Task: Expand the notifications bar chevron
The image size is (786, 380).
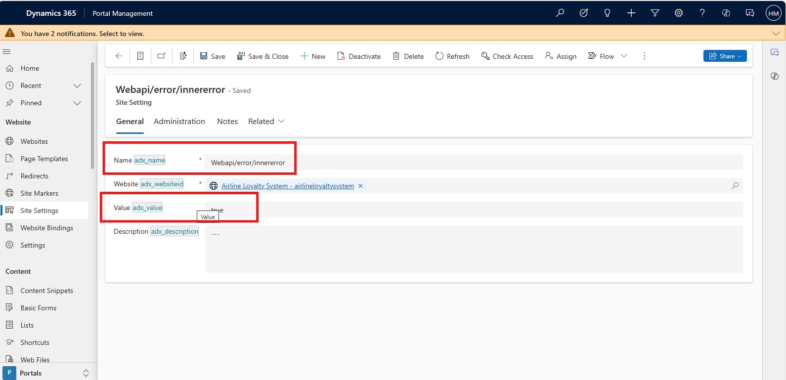Action: (x=776, y=34)
